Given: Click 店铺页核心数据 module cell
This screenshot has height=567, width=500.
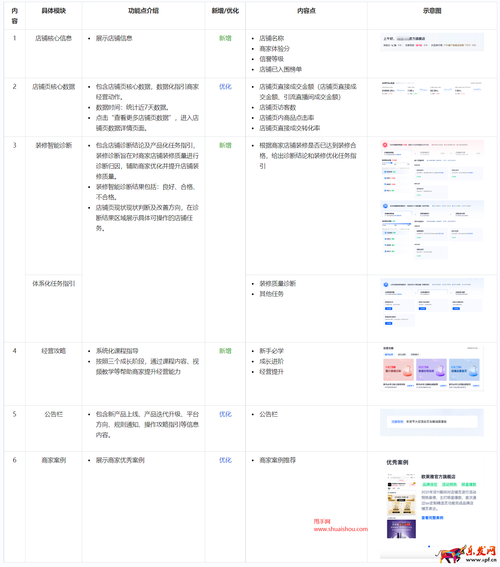Looking at the screenshot, I should [x=54, y=87].
